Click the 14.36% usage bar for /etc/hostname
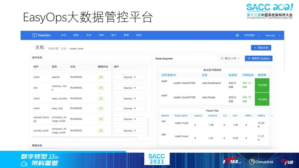Viewport: 299px width, 168px height. 262,85
